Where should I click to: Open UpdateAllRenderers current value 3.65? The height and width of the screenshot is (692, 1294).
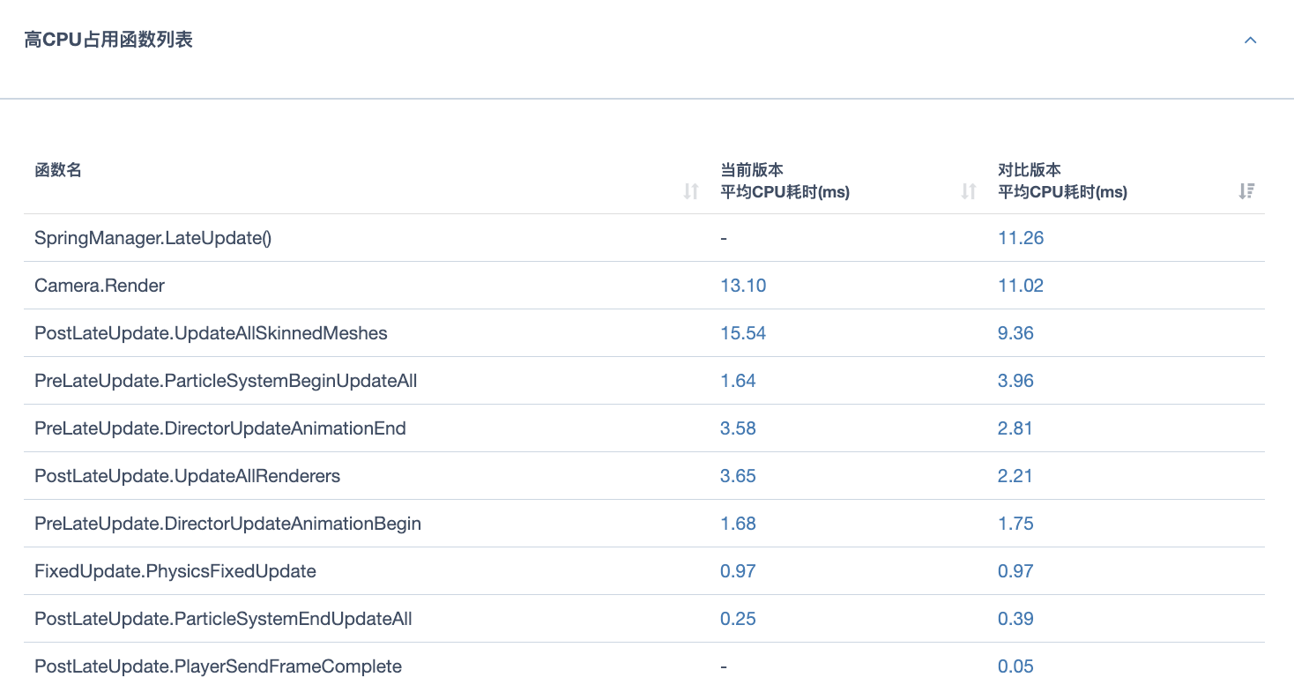pyautogui.click(x=738, y=476)
